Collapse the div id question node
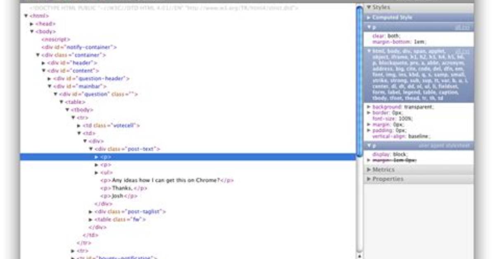The height and width of the screenshot is (259, 494). 55,94
